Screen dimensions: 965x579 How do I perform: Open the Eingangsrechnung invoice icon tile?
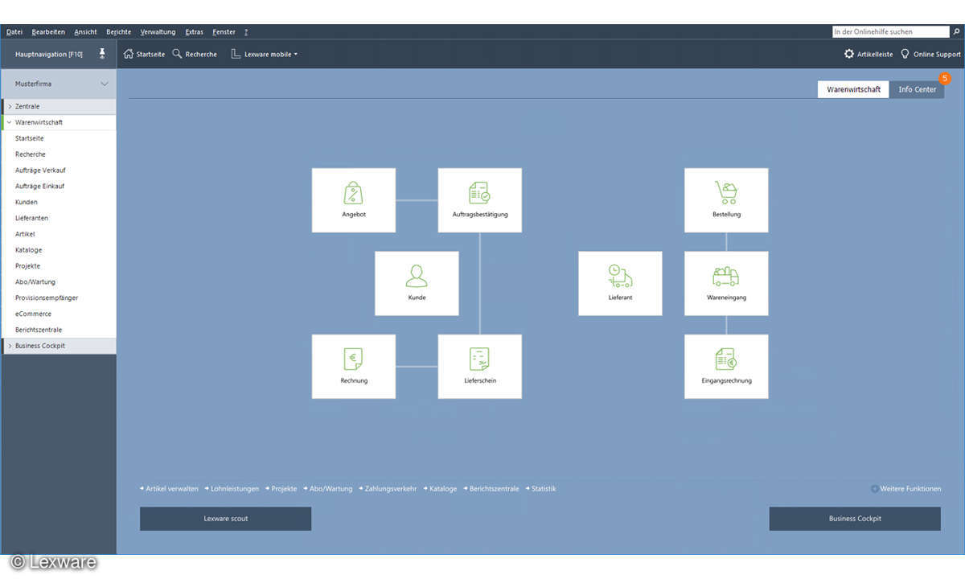726,367
